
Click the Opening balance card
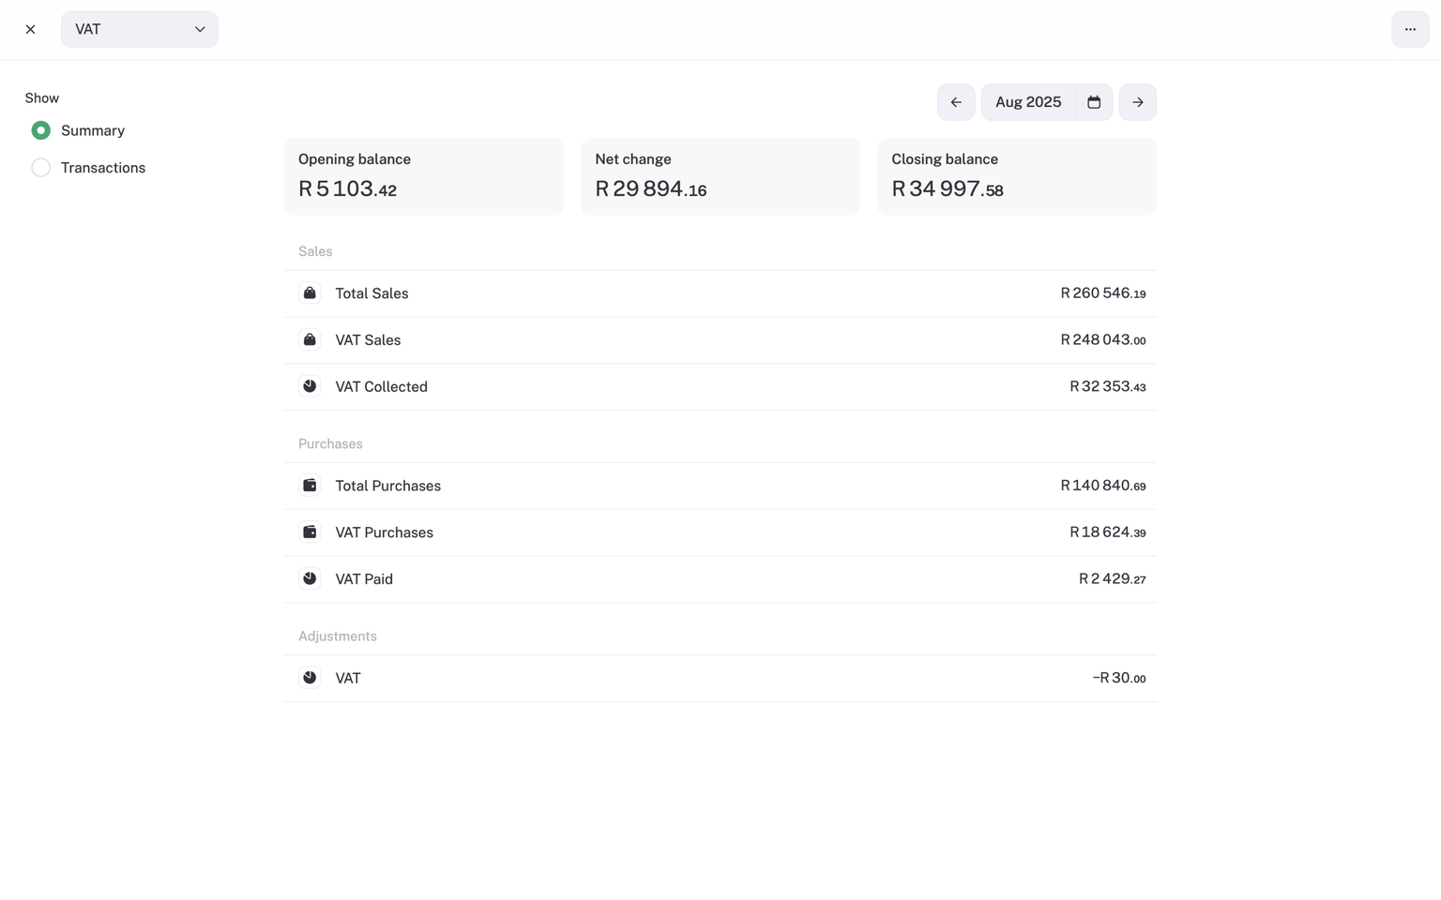423,176
